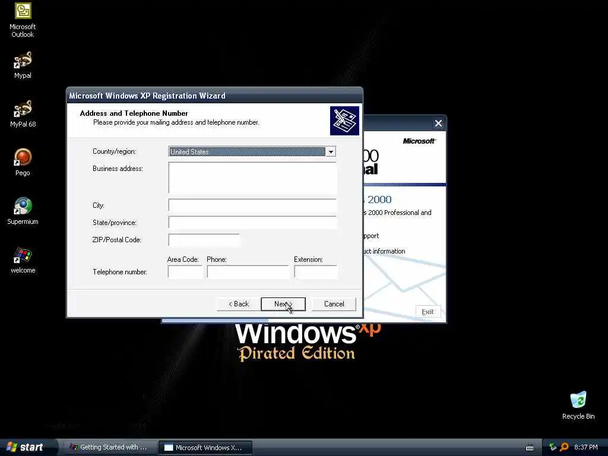Screen dimensions: 608x456
Task: Click the Phone number field
Action: pos(248,272)
